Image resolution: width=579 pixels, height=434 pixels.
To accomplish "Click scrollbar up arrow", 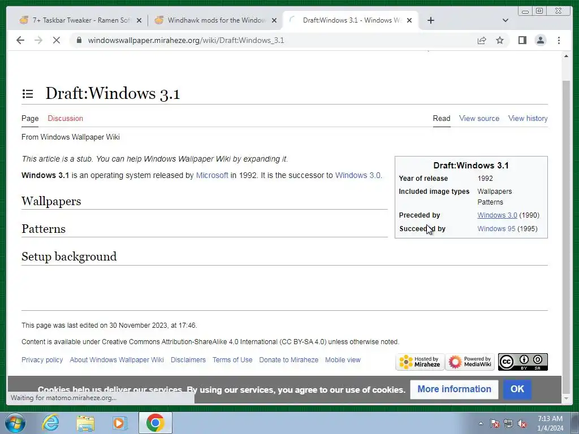I will [566, 56].
